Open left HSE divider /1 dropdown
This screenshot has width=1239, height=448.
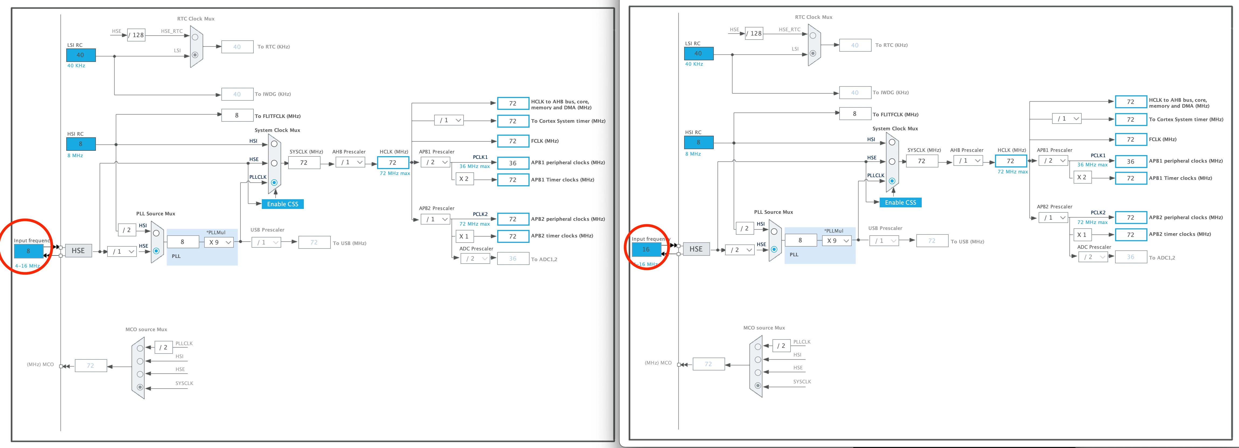point(122,251)
